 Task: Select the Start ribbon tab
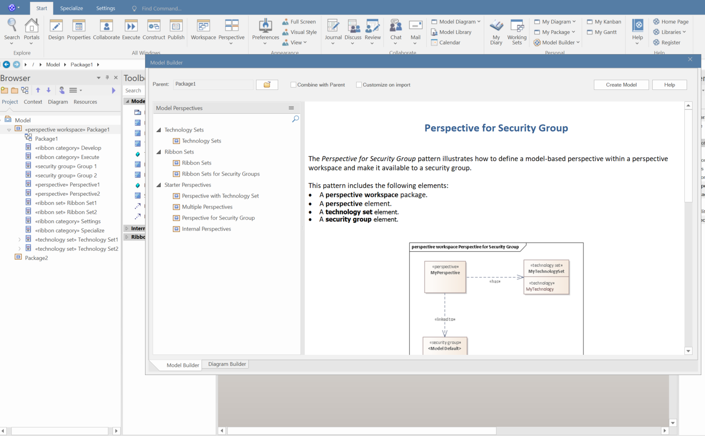(42, 8)
